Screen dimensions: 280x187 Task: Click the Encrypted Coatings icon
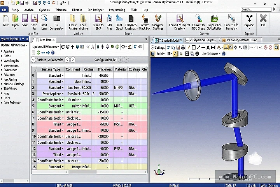point(158,22)
